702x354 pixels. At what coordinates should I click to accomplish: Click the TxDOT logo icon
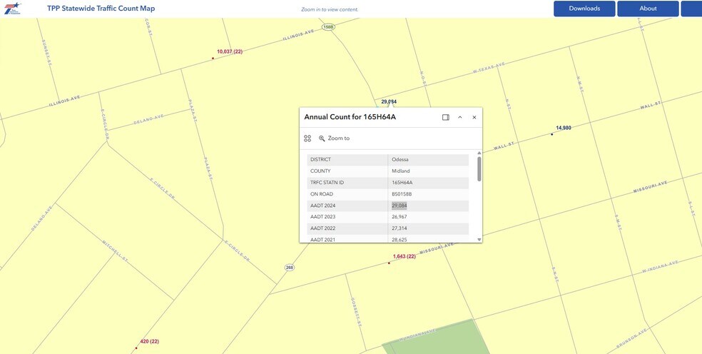[13, 9]
